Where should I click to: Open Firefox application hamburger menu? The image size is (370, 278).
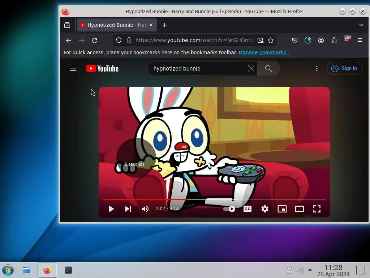click(x=360, y=41)
